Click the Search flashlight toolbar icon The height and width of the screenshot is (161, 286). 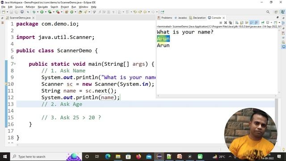tap(85, 12)
